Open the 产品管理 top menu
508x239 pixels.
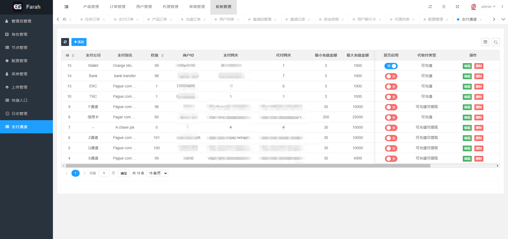[91, 7]
